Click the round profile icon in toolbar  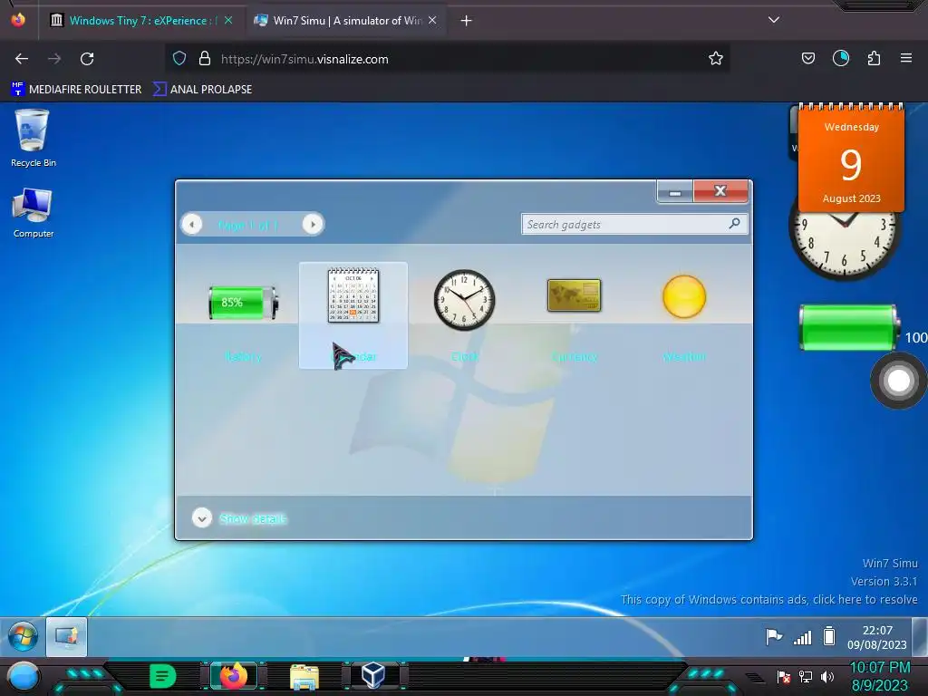[840, 59]
